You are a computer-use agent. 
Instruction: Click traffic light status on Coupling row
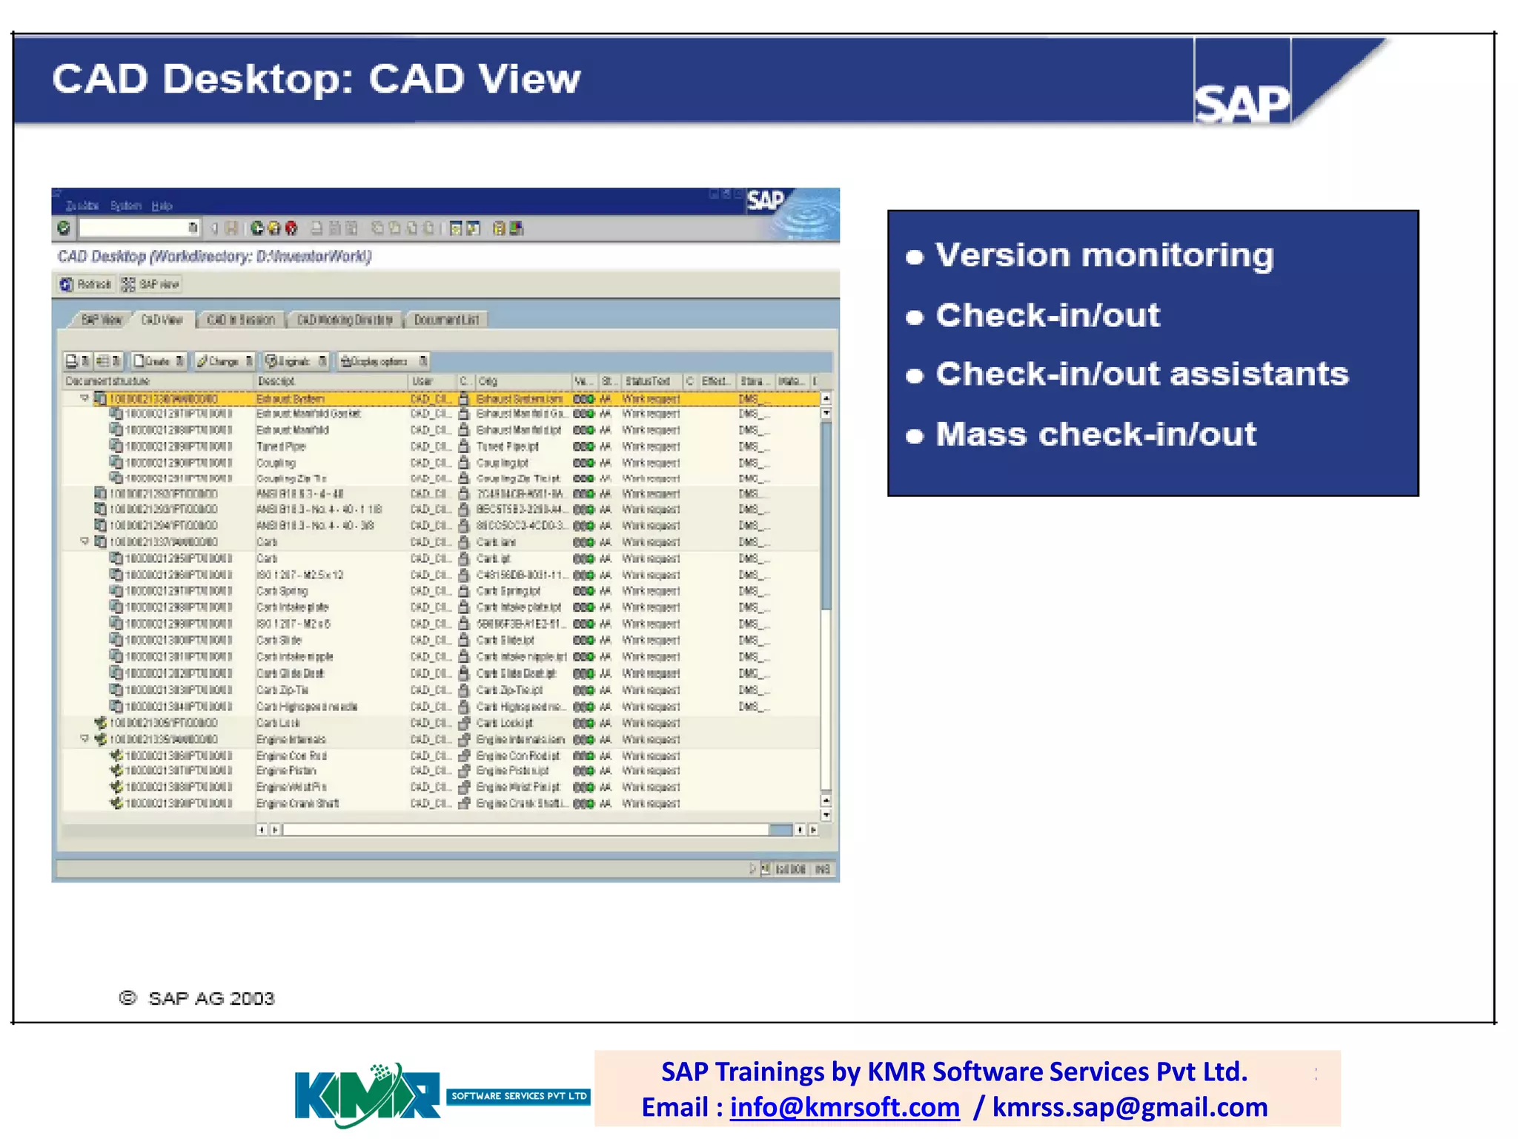click(584, 463)
